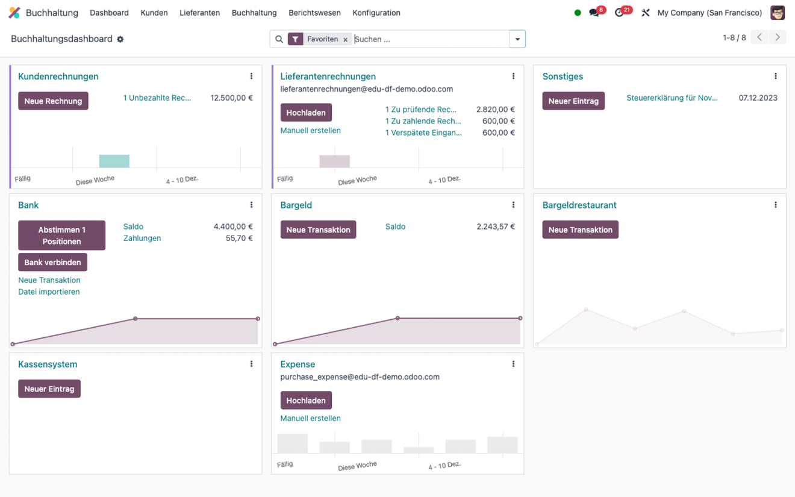The image size is (795, 497).
Task: Click Saldo link in Bargeld card
Action: pyautogui.click(x=395, y=227)
